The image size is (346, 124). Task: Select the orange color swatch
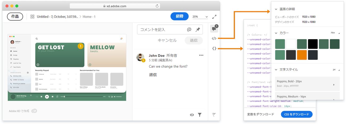(302, 55)
